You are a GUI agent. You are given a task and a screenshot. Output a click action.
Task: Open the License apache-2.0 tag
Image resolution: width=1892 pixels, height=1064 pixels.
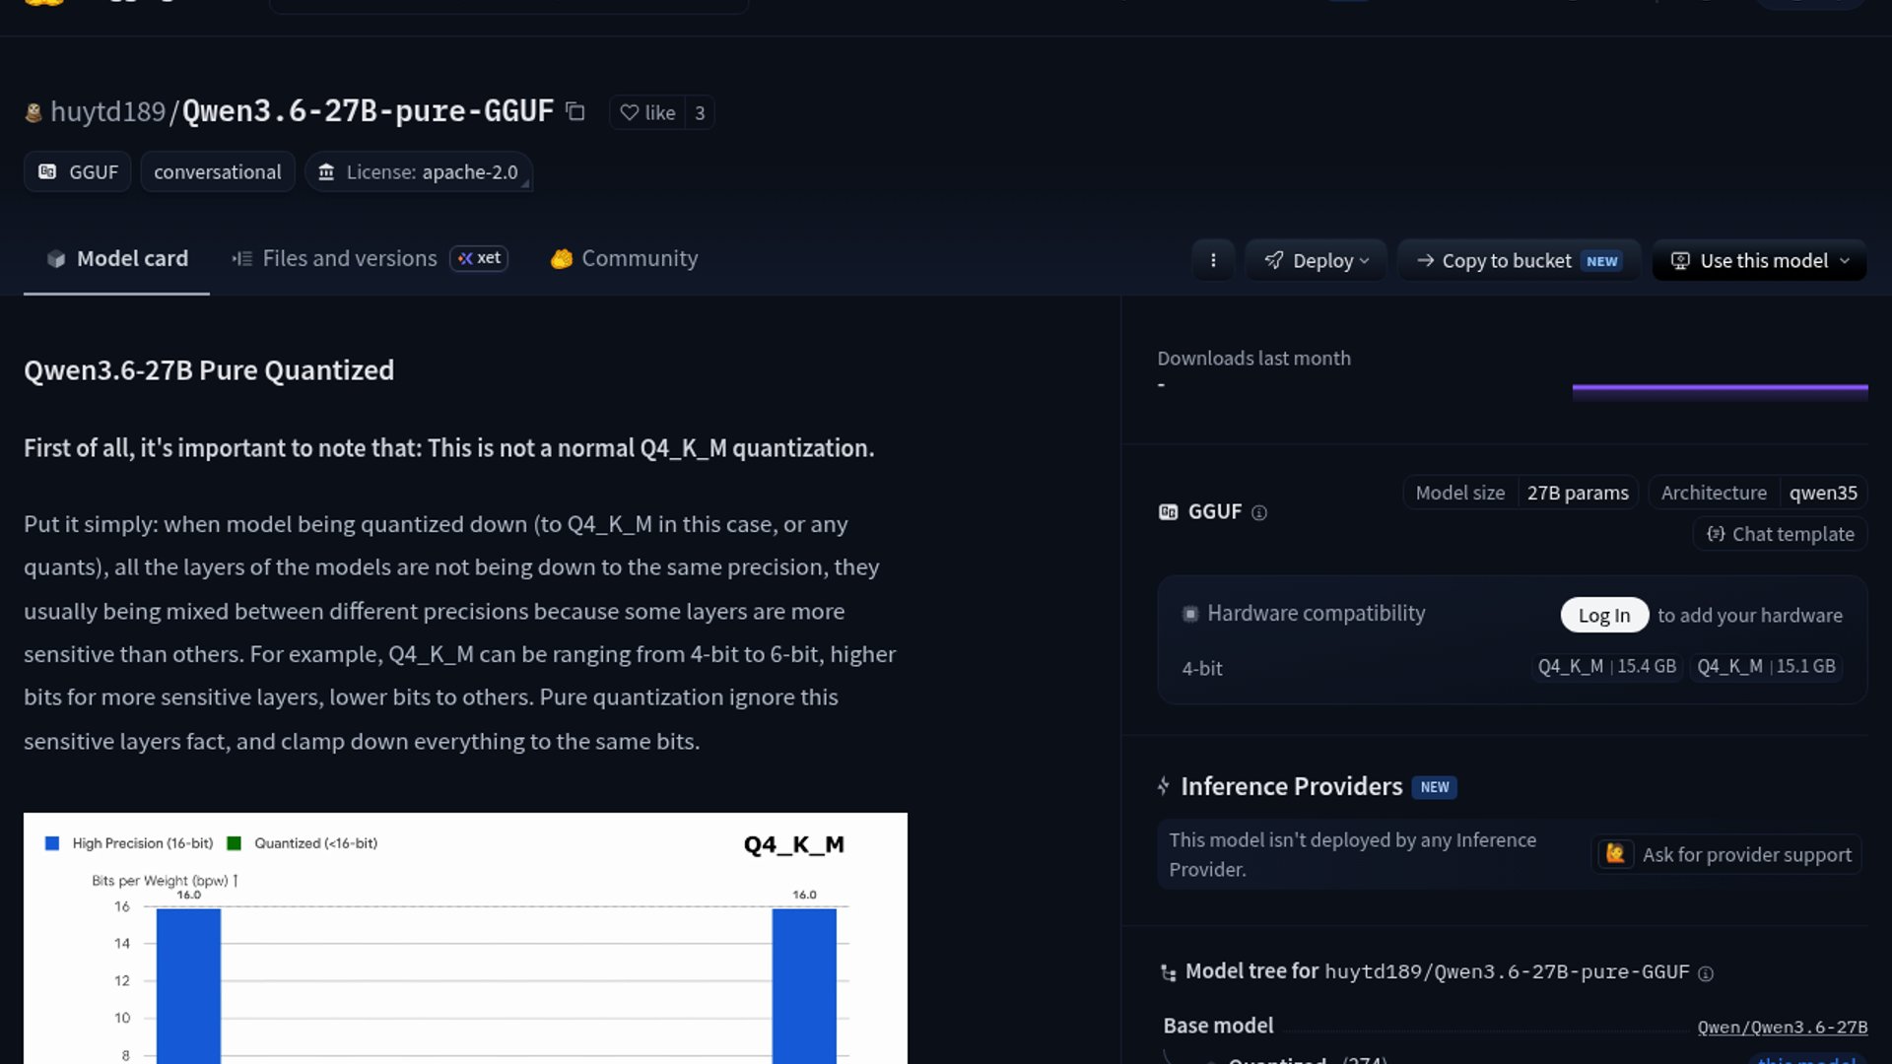(x=419, y=172)
